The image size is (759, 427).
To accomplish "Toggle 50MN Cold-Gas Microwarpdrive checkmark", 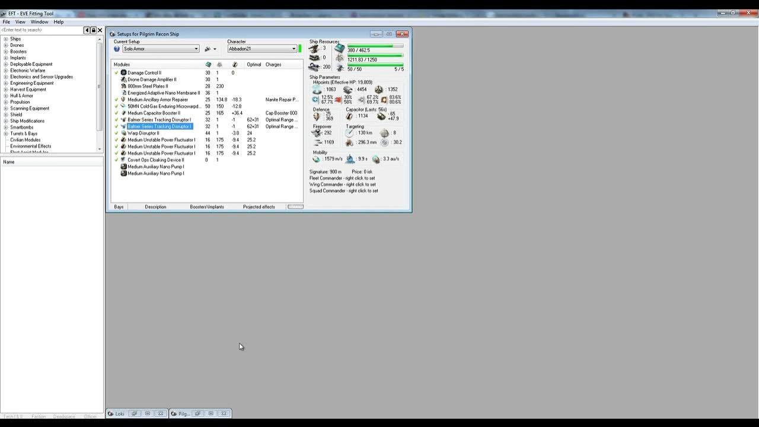I will point(117,106).
